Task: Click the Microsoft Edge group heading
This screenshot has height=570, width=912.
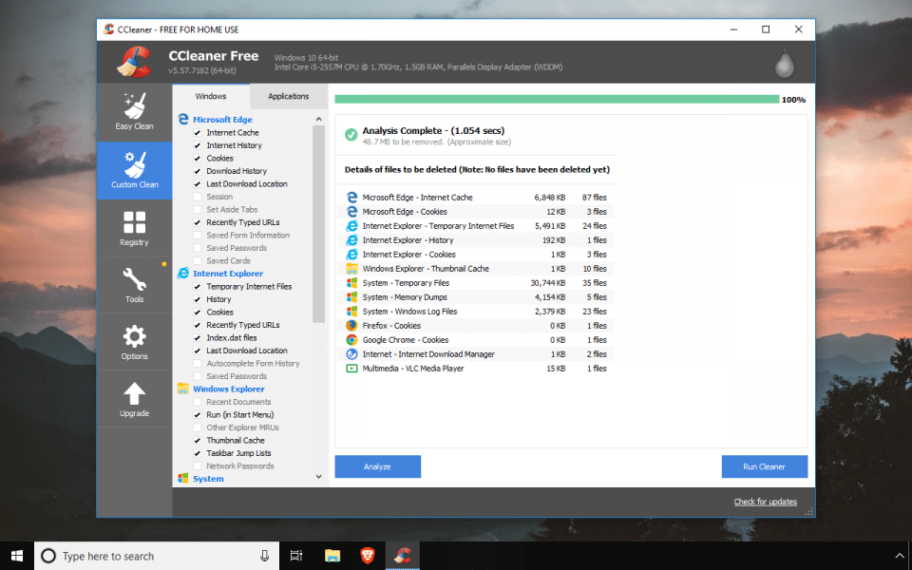Action: (222, 120)
